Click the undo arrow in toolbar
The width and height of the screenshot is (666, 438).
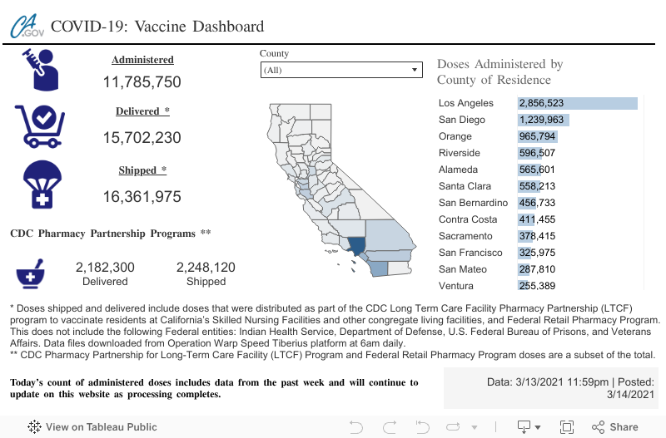click(356, 427)
